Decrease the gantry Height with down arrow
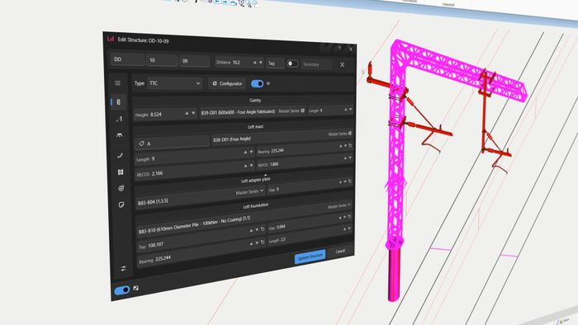 click(x=193, y=113)
